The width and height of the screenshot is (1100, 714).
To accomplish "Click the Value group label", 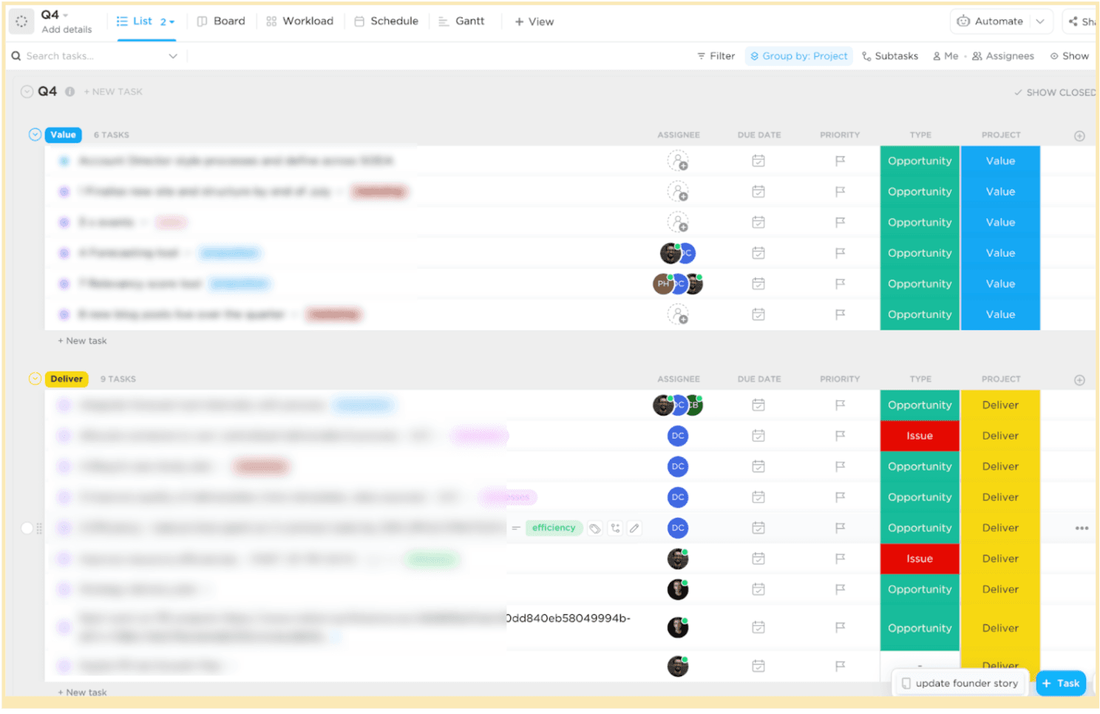I will coord(63,135).
